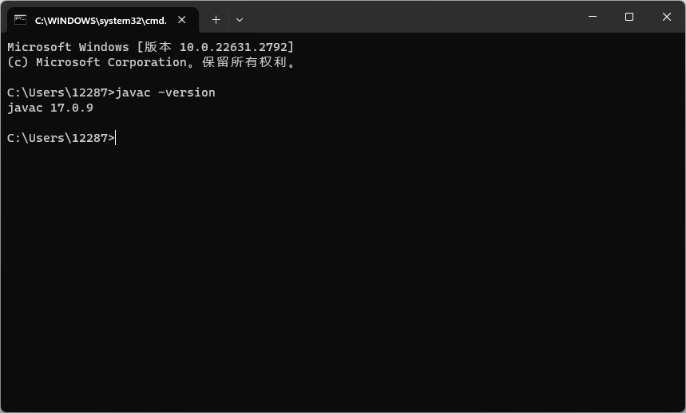
Task: Click the 'Microsoft Windows' text on the first line
Action: (68, 47)
